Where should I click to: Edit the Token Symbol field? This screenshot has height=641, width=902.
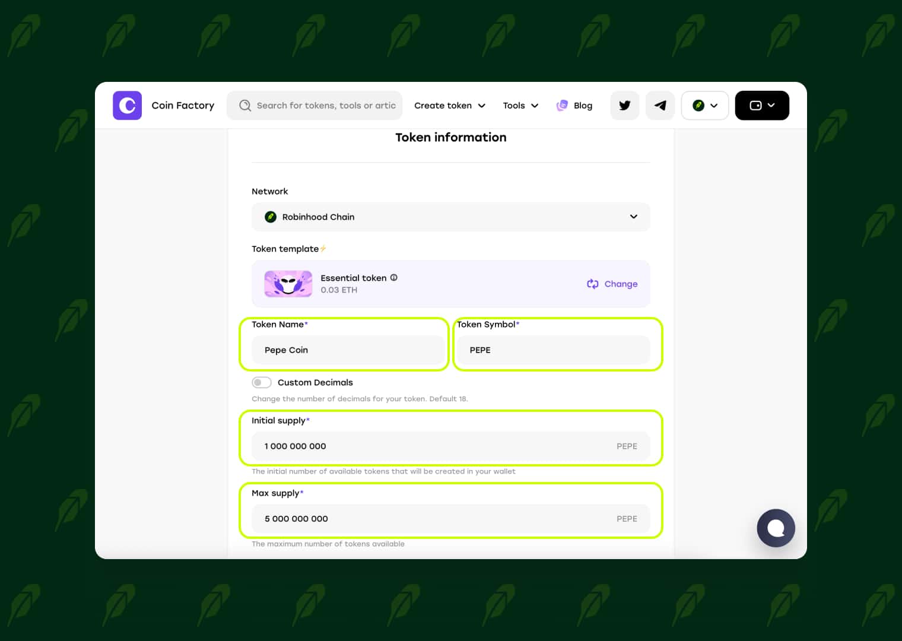tap(553, 350)
